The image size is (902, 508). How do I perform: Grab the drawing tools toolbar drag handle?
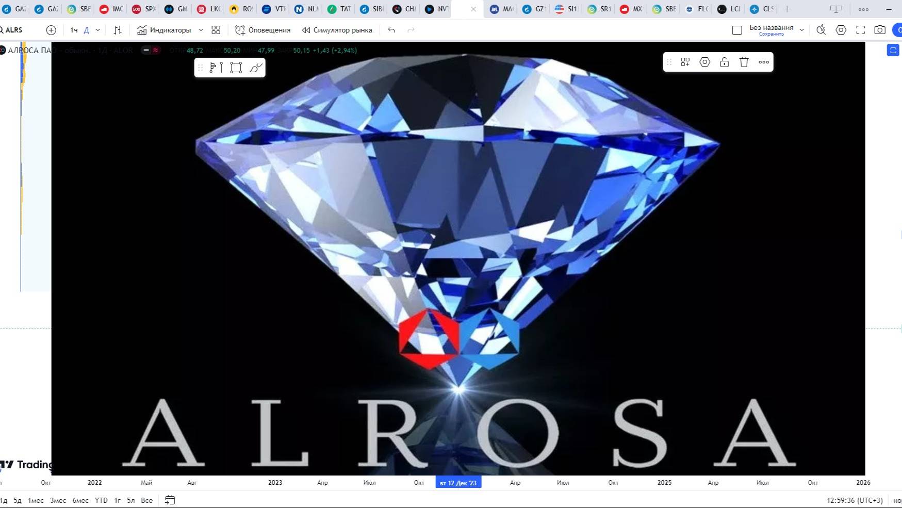click(x=201, y=68)
